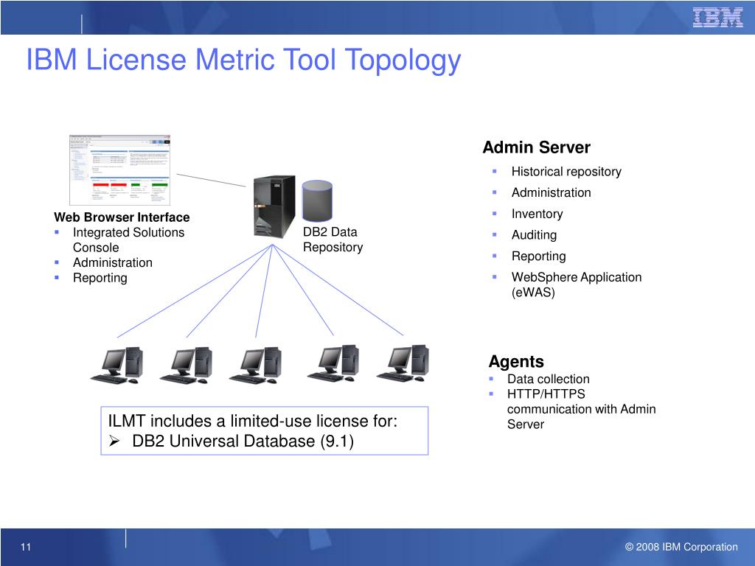
Task: Select the slide title IBM License Metric Tool Topology
Action: (243, 60)
